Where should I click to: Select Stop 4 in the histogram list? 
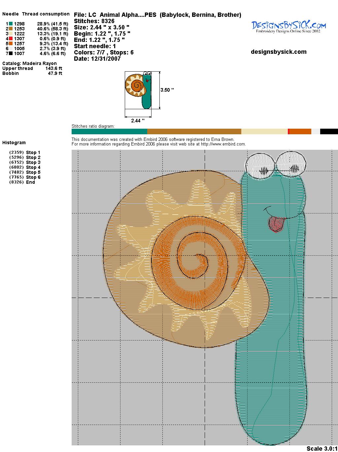[x=33, y=167]
